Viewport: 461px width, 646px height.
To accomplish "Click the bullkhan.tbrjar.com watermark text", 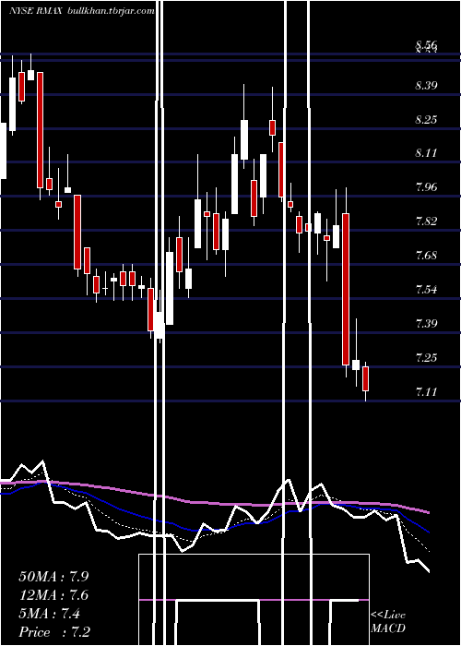I will pos(111,11).
